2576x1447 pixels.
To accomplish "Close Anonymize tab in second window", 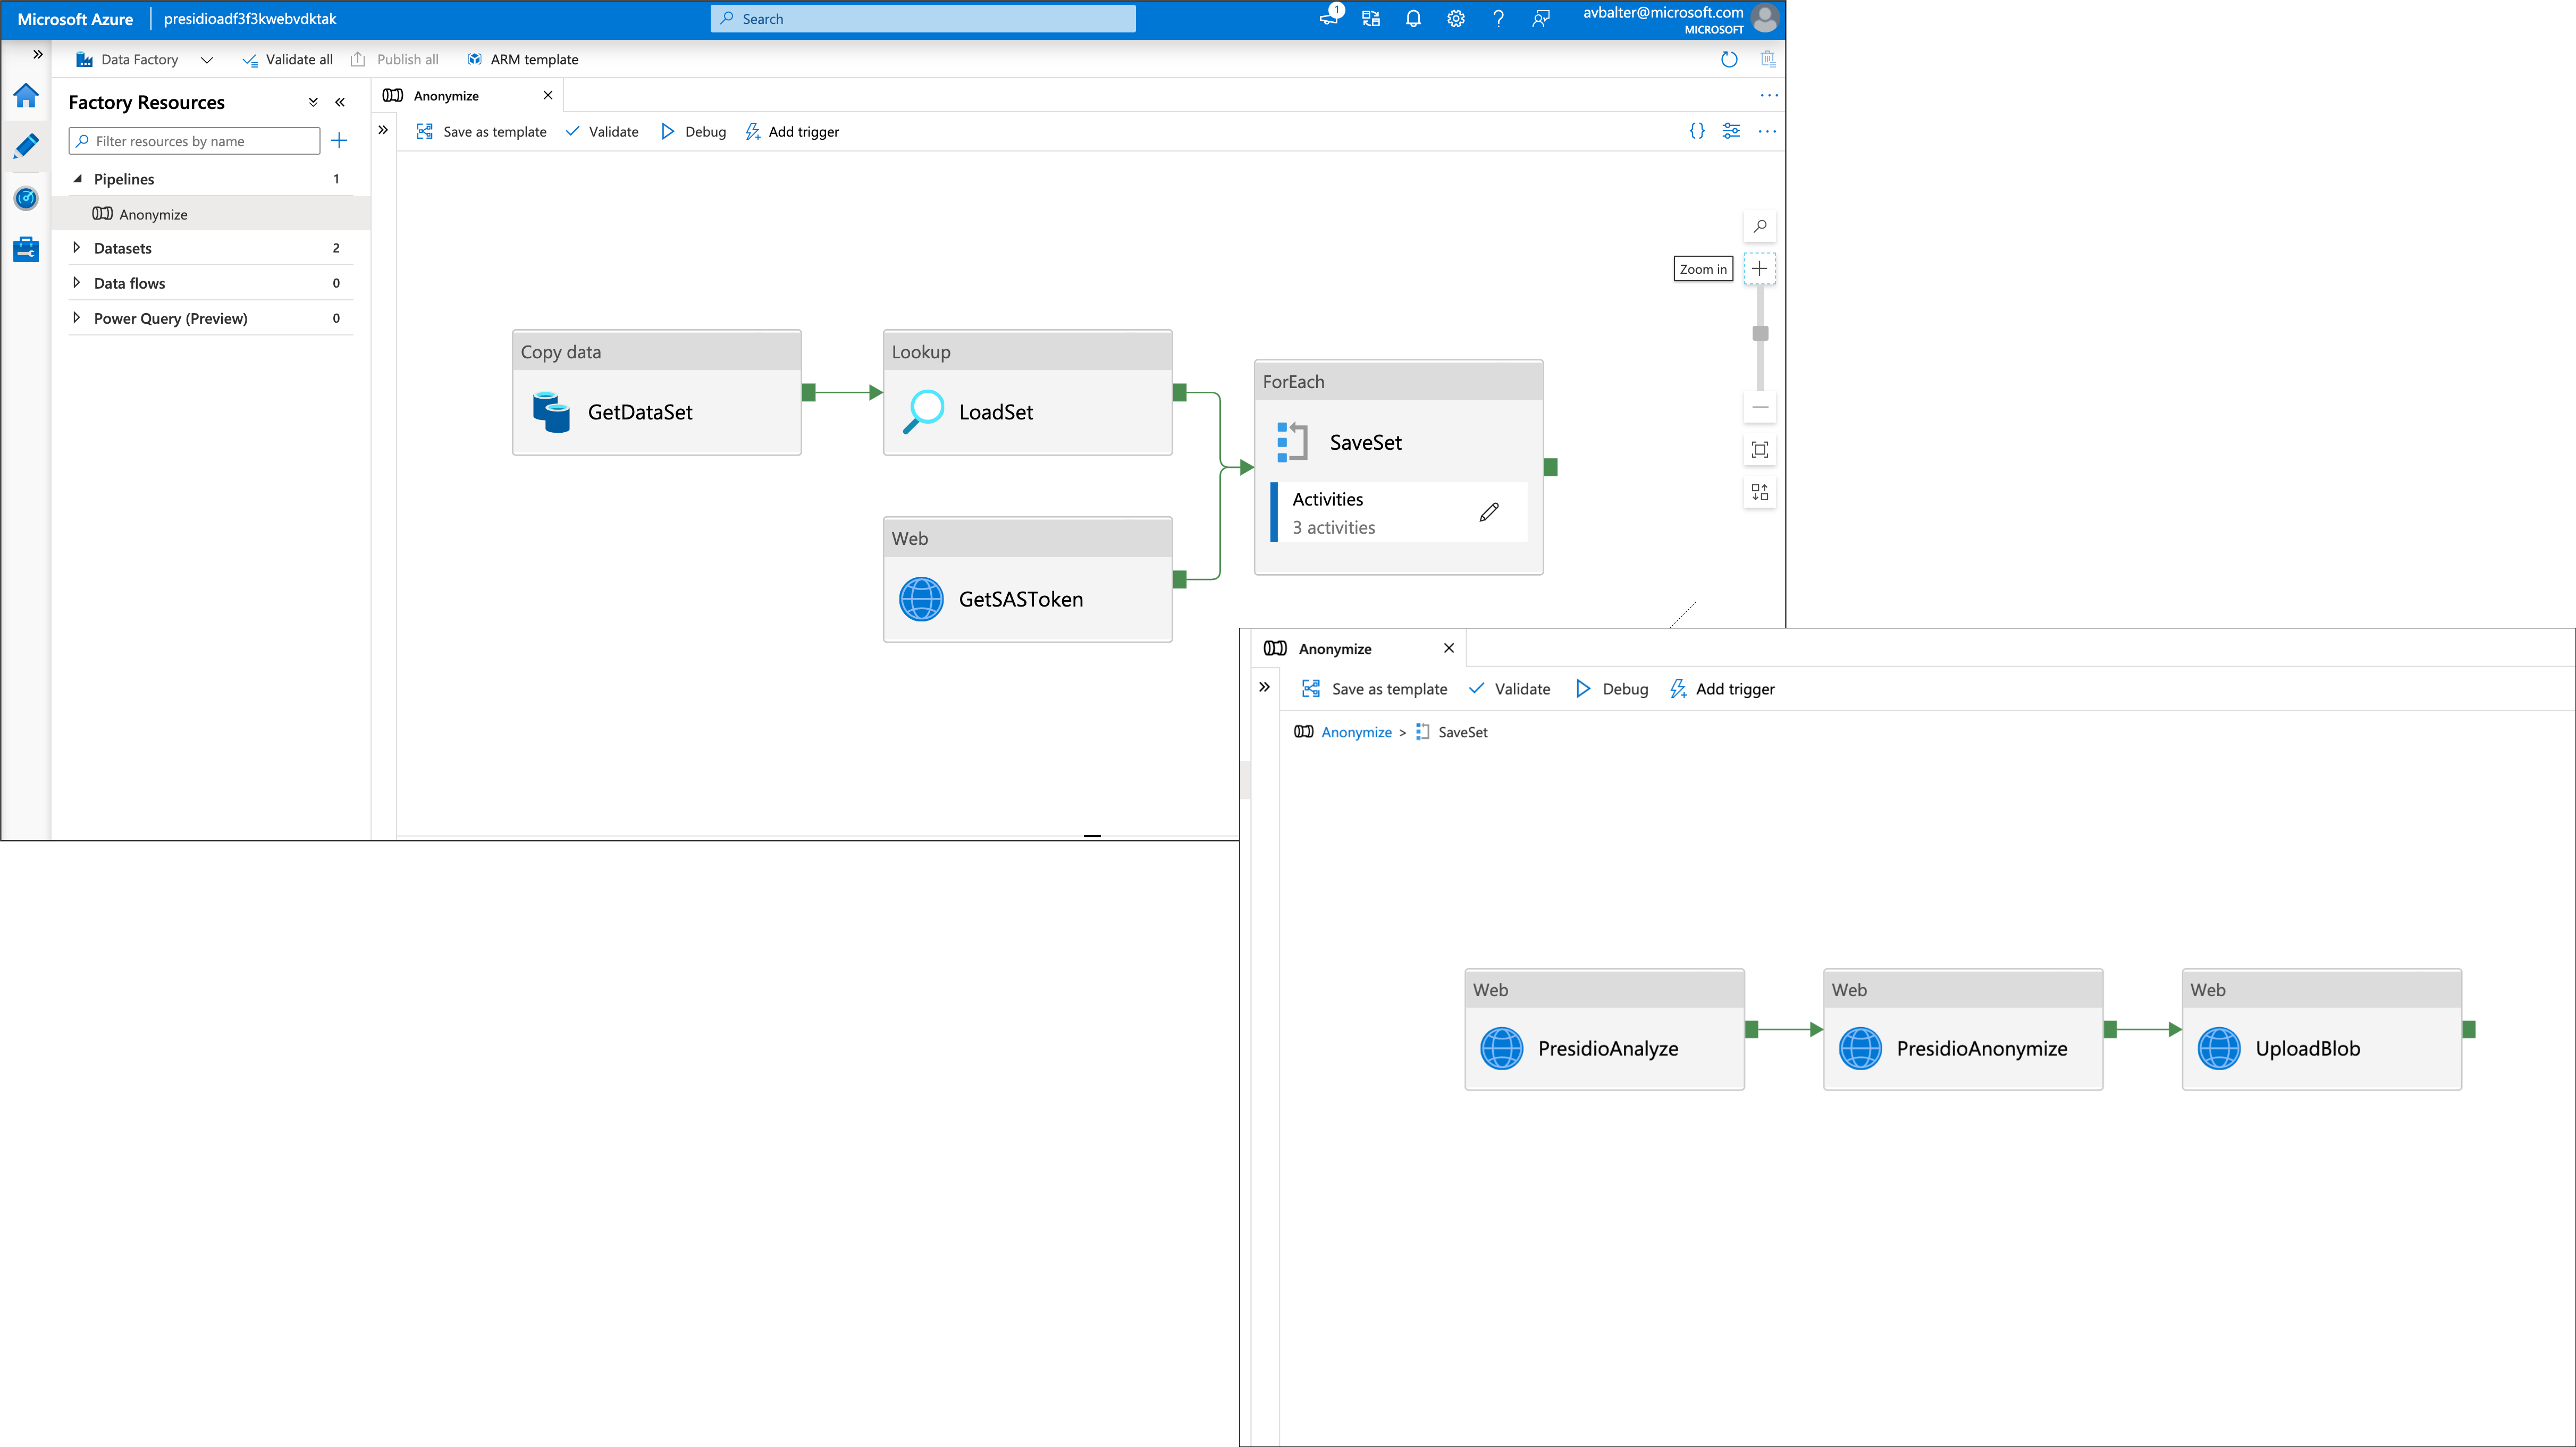I will pos(1449,648).
